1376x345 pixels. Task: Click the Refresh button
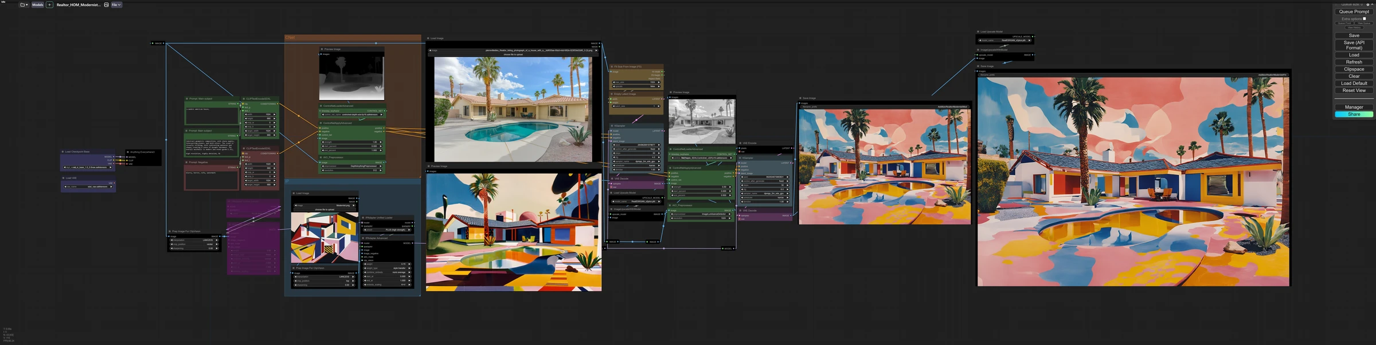click(1354, 62)
